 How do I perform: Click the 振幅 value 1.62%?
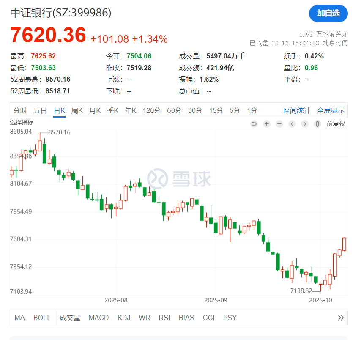(x=209, y=80)
